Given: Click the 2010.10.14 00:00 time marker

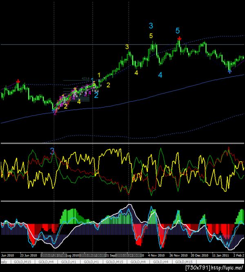Looking at the screenshot, I should click(129, 255).
